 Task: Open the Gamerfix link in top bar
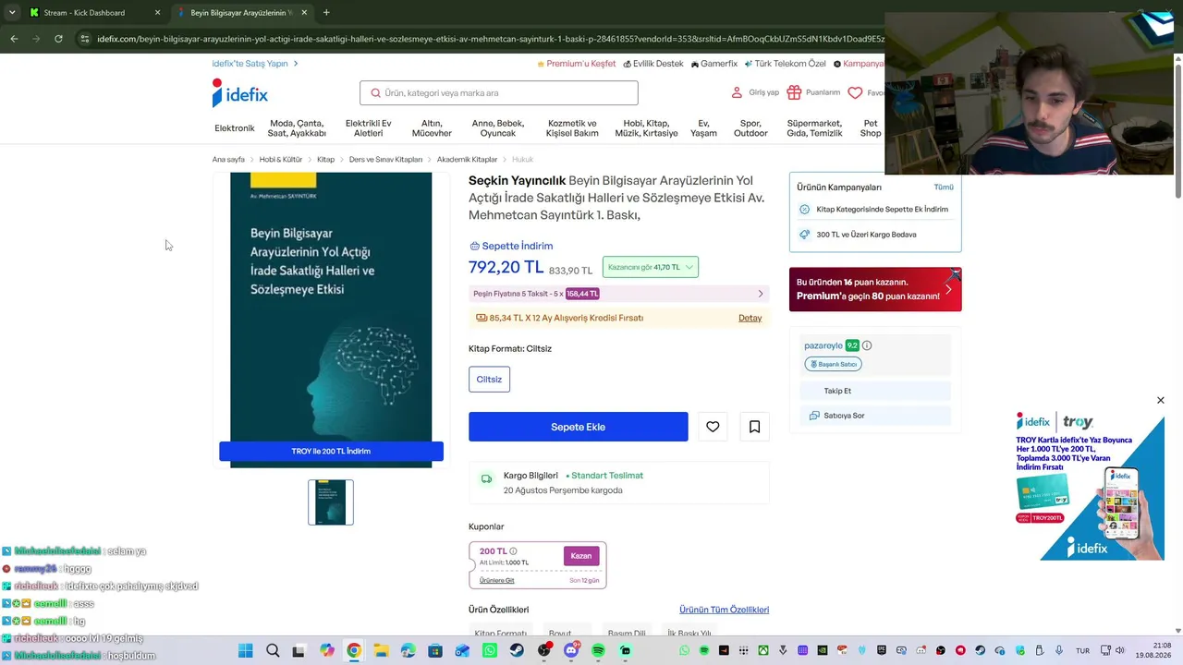tap(714, 64)
